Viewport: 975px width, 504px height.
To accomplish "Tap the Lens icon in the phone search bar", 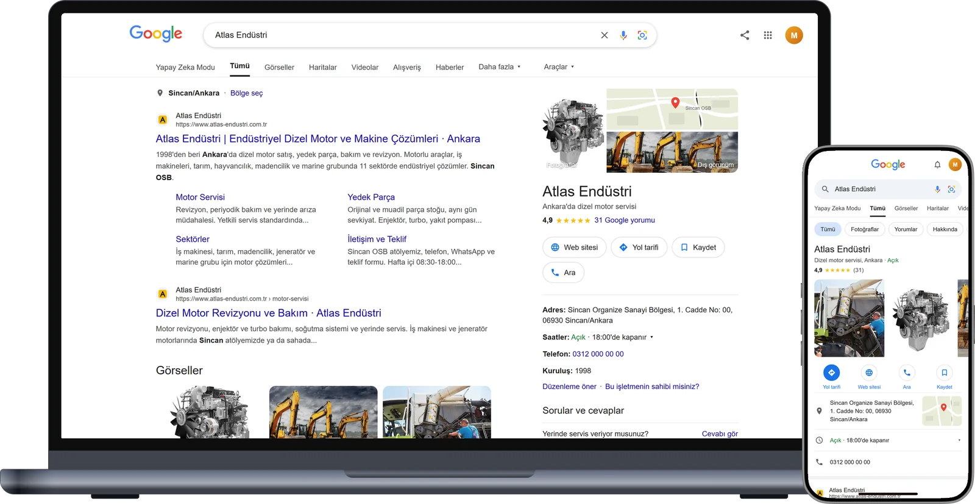I will (x=951, y=189).
